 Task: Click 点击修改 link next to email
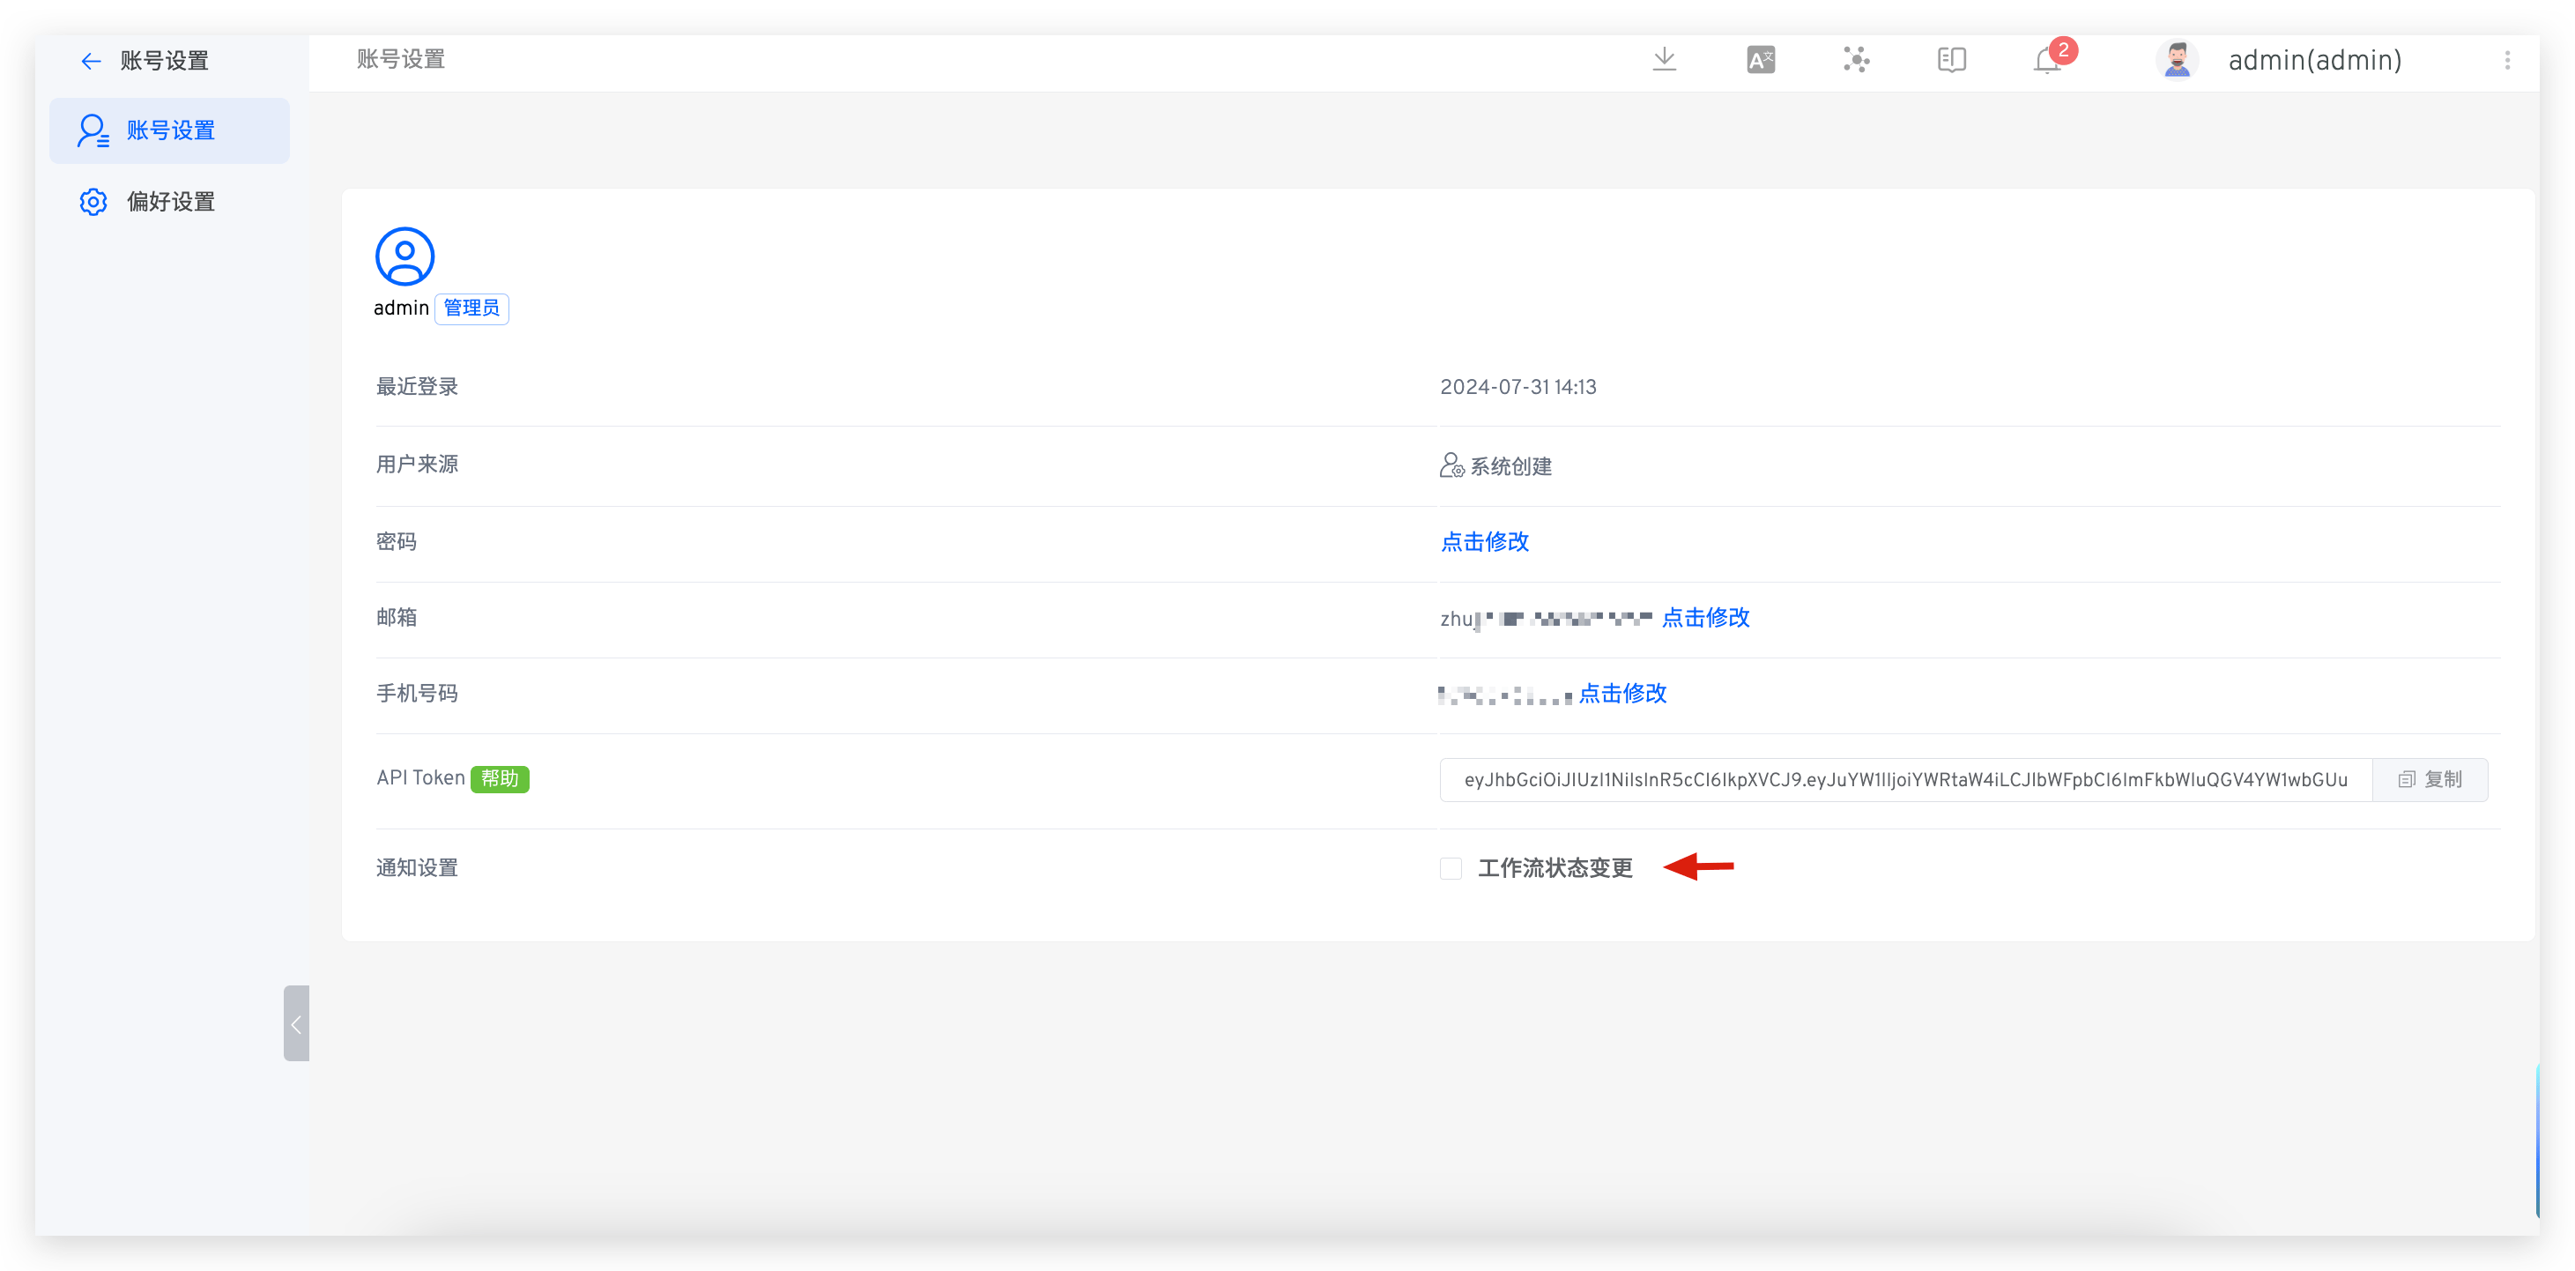[x=1705, y=618]
